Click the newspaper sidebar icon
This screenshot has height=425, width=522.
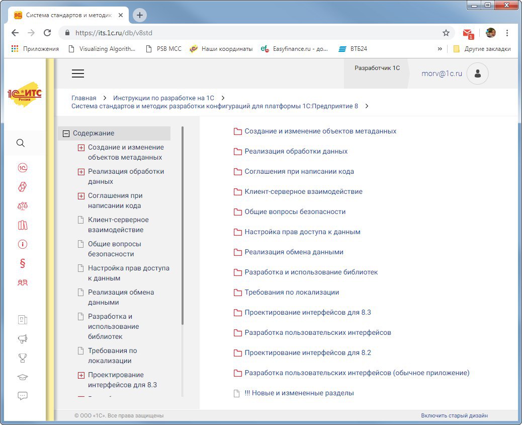[22, 320]
